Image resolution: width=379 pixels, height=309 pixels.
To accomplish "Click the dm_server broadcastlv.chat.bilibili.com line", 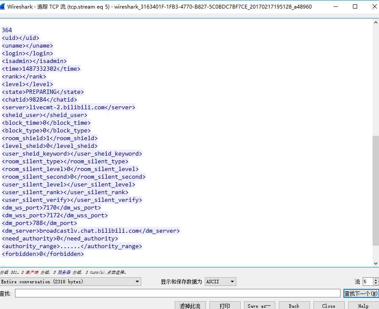I will coord(91,231).
